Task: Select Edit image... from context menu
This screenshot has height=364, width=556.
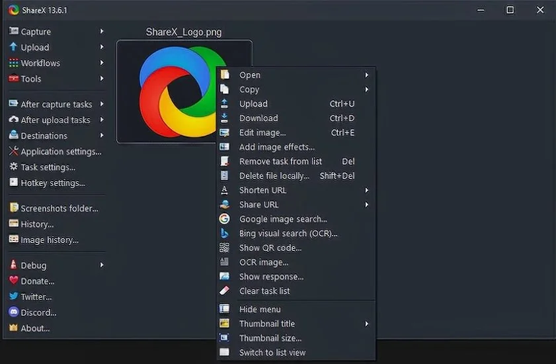Action: [296, 132]
